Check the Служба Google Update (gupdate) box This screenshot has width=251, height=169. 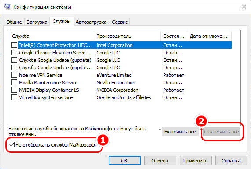(14, 60)
